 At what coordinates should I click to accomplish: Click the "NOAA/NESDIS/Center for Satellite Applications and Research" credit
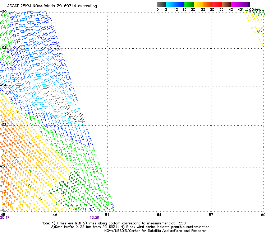point(155,231)
